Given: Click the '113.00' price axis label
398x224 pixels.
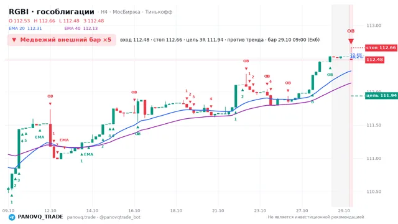Looking at the screenshot, I should point(374,26).
